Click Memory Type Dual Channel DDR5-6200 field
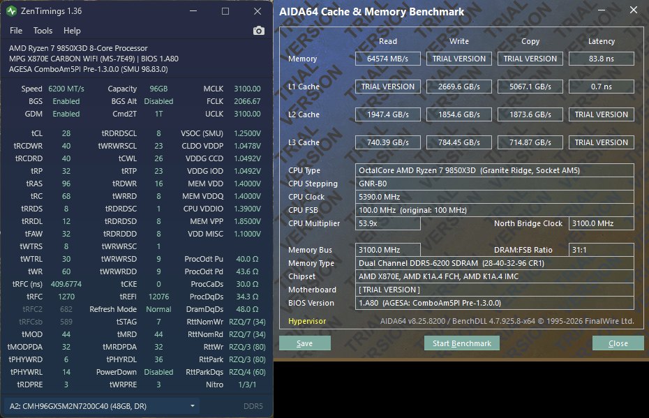 [495, 263]
